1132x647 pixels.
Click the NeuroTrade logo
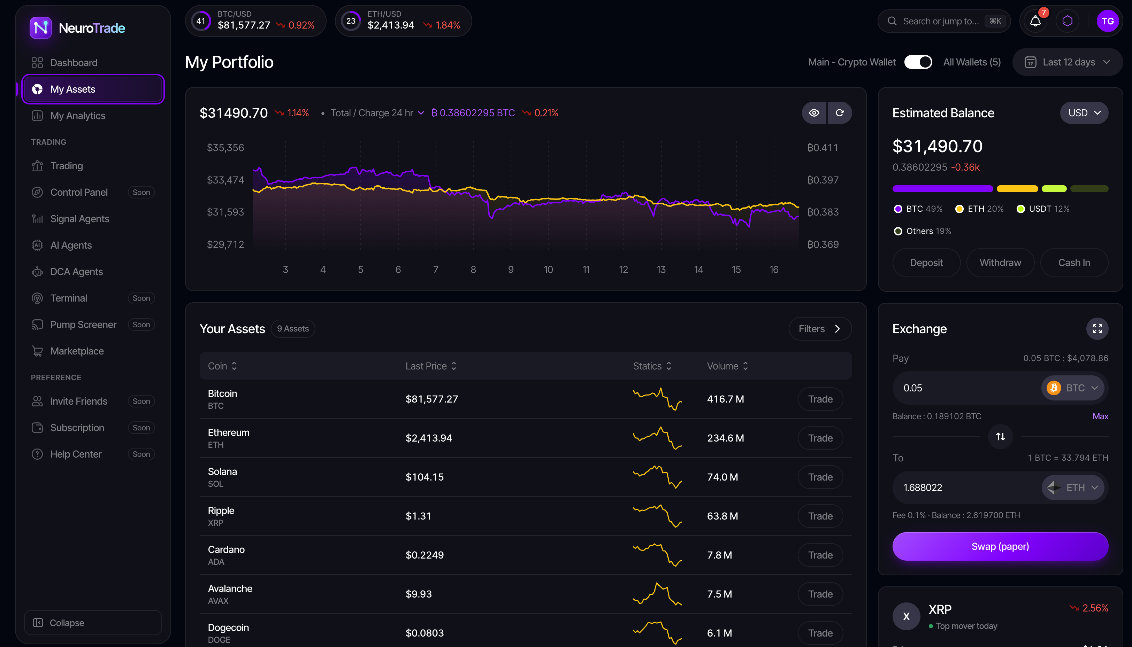click(77, 28)
